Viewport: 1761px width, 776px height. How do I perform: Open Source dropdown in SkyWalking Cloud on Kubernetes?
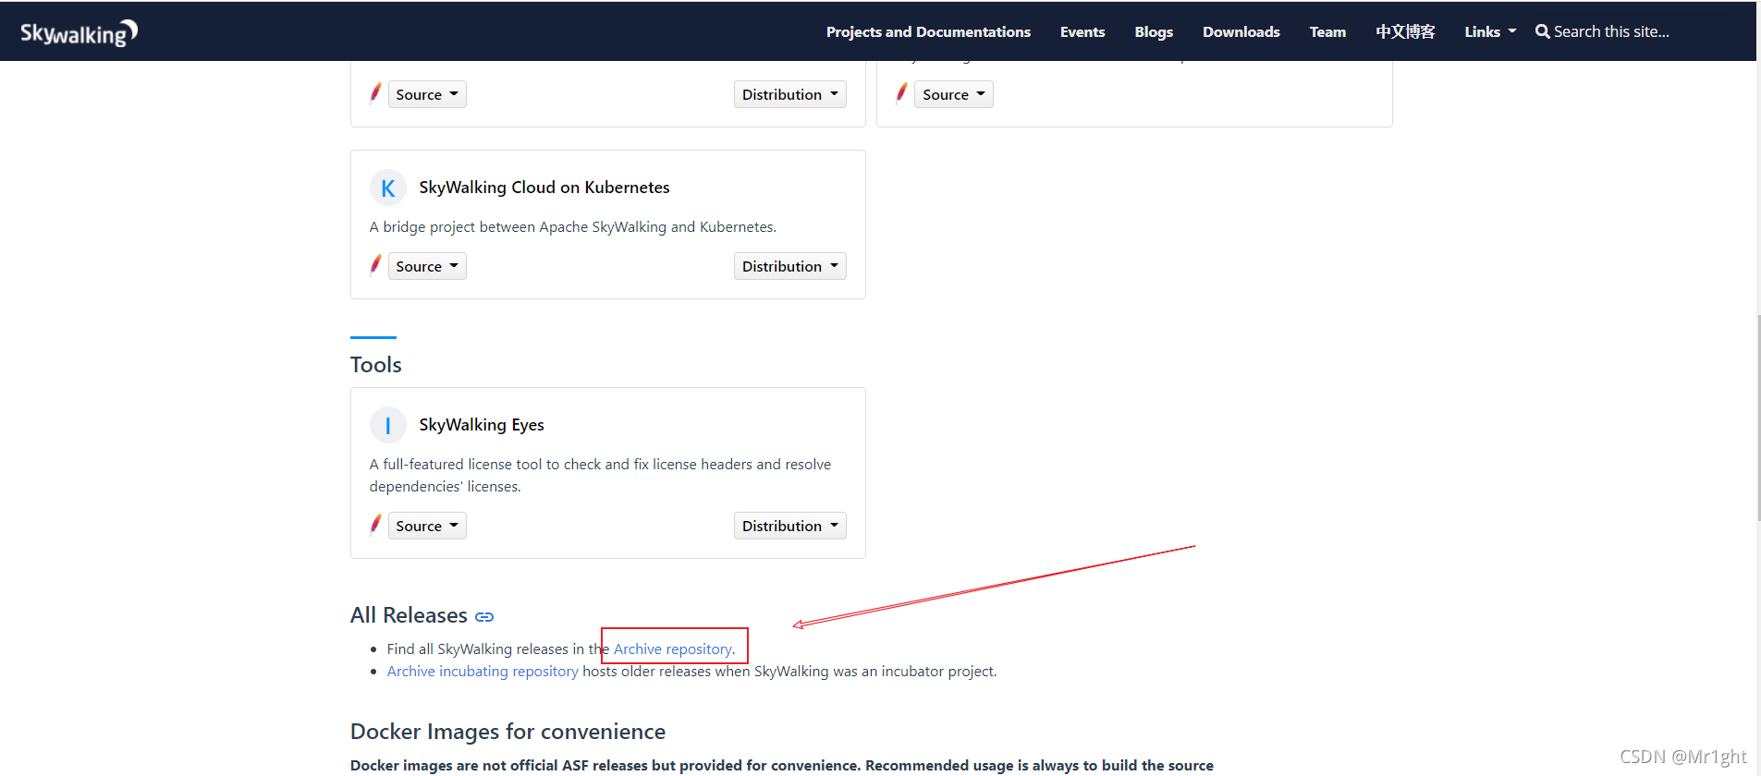tap(427, 266)
